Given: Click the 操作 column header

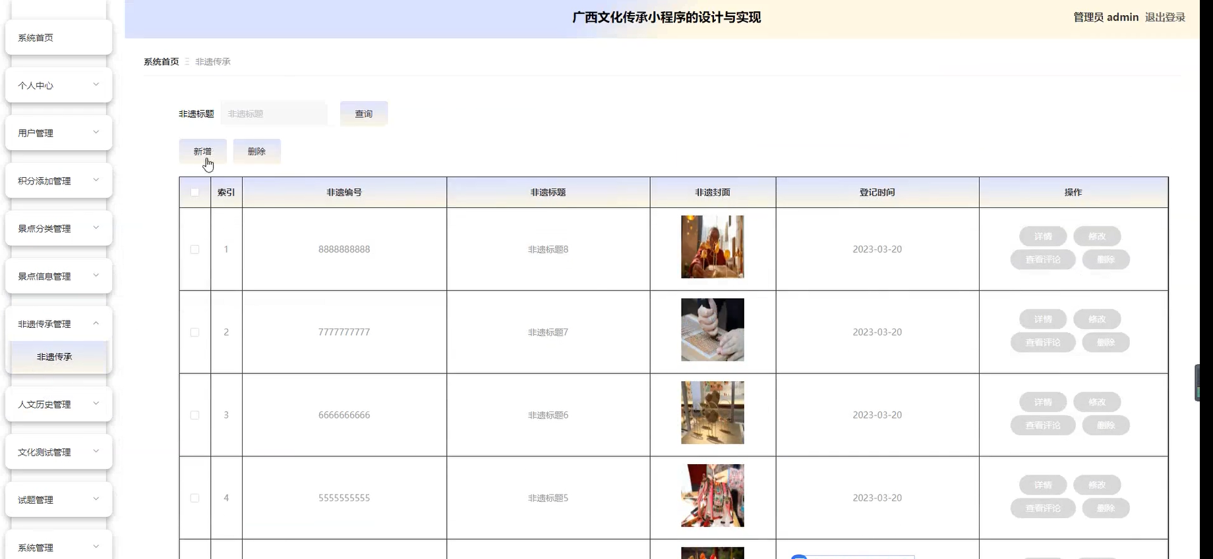Looking at the screenshot, I should pos(1073,192).
